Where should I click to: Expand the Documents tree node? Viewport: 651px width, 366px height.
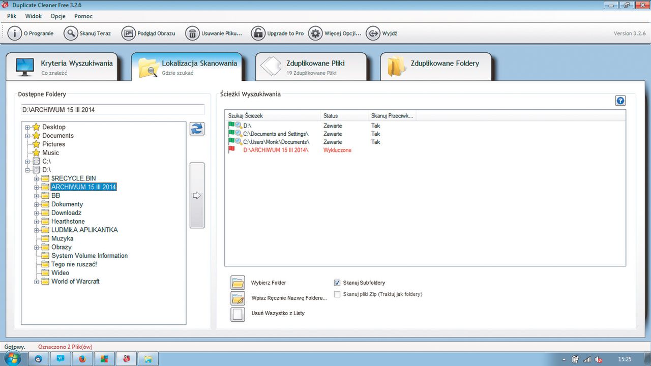click(x=27, y=136)
